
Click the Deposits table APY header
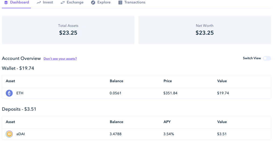167,122
